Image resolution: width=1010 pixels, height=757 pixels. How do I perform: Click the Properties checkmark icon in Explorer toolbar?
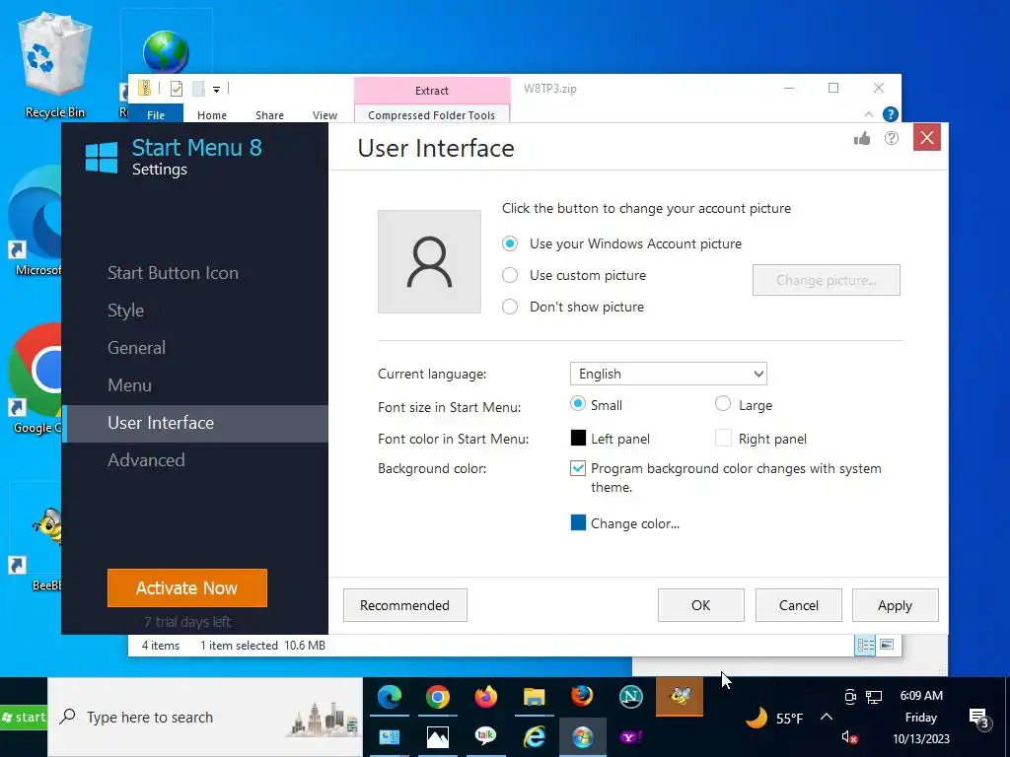[x=177, y=89]
